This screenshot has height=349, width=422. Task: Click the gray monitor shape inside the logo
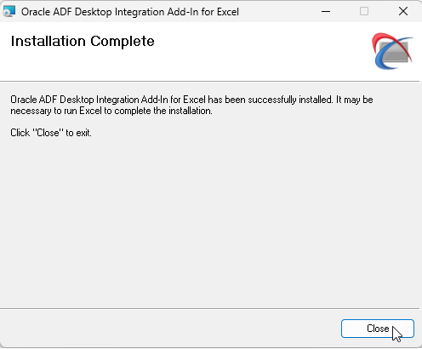396,52
